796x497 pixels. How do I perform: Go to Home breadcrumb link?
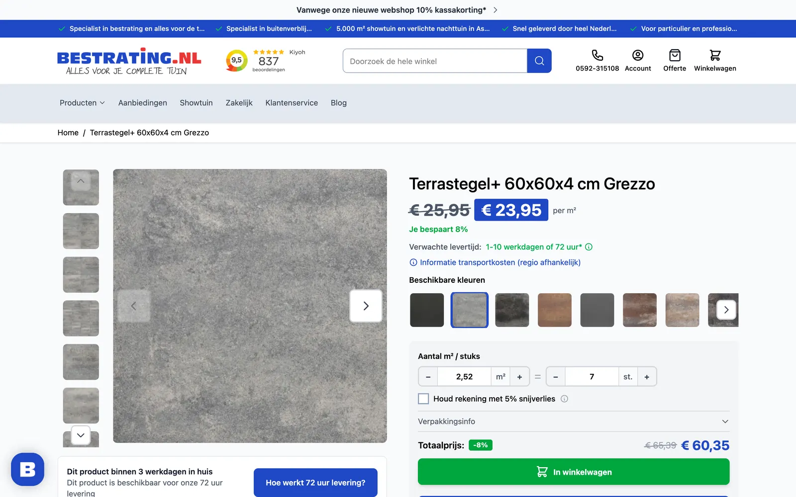click(x=68, y=133)
